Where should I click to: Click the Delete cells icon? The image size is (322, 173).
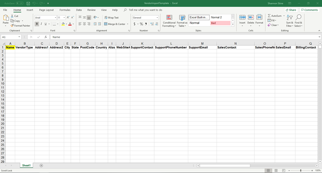tap(251, 17)
